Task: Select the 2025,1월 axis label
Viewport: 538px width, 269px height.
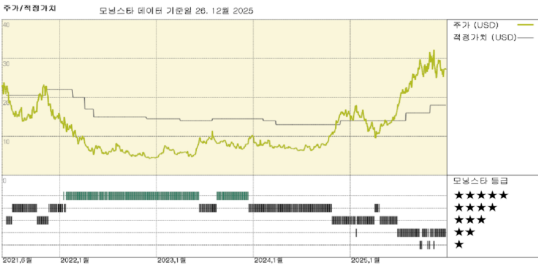Action: pos(365,260)
